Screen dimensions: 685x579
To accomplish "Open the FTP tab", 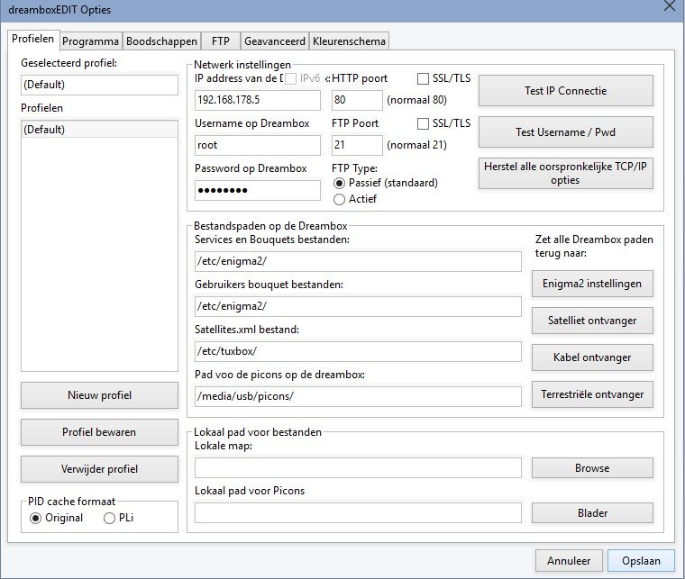I will click(221, 41).
